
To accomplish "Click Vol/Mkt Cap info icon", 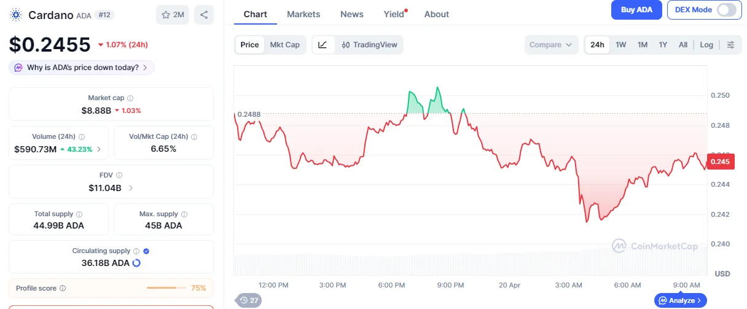I will (x=194, y=137).
